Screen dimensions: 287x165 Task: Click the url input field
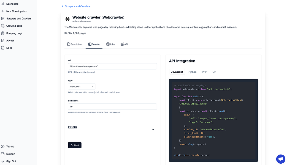(112, 66)
